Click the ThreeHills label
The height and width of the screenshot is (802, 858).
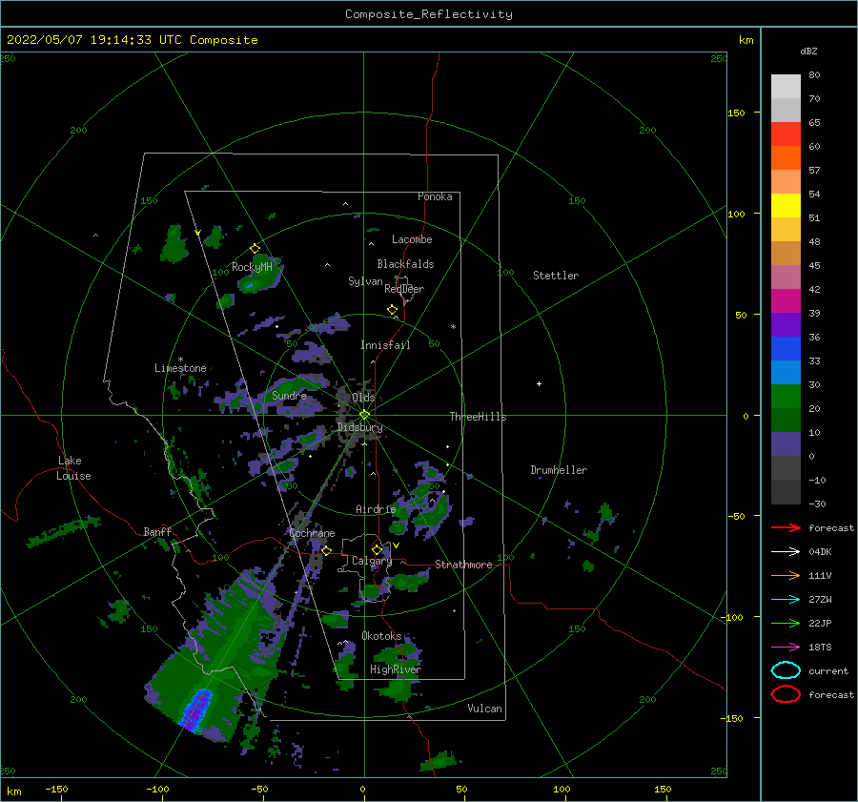479,417
